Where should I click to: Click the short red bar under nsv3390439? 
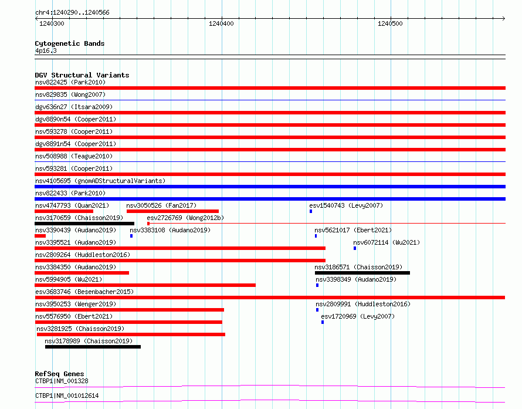tap(40, 236)
